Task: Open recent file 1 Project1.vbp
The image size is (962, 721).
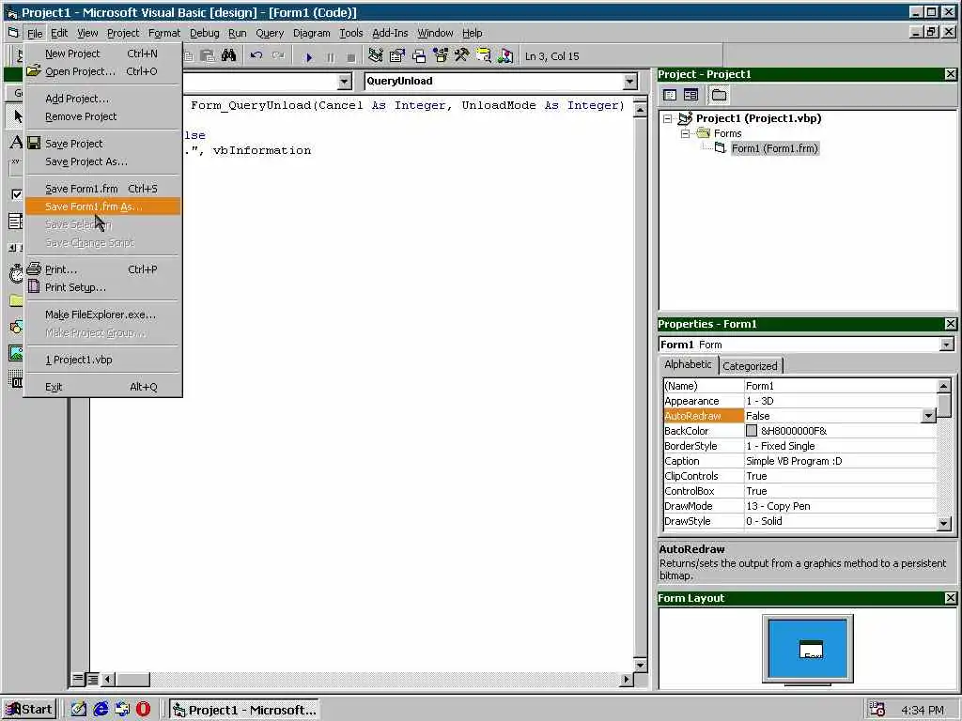Action: pos(103,360)
